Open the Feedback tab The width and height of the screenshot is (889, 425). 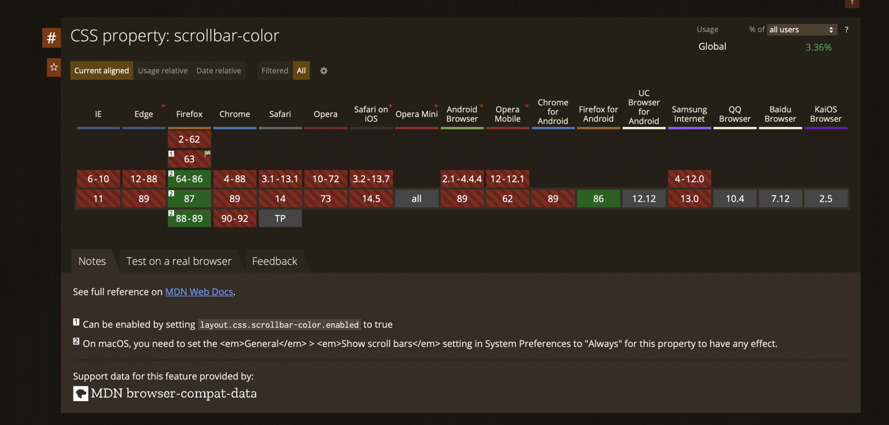(x=275, y=261)
